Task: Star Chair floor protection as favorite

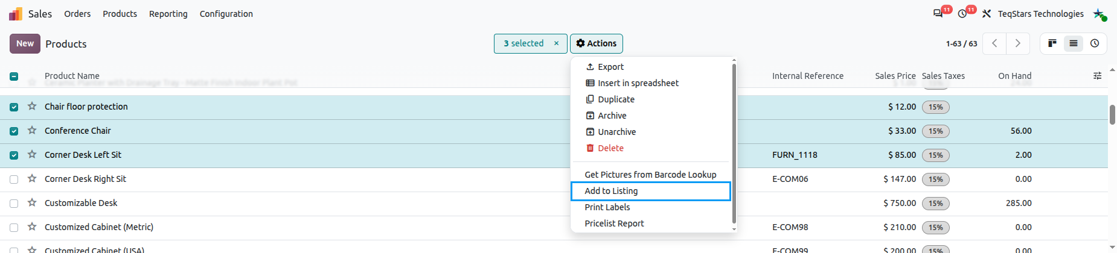Action: (32, 107)
